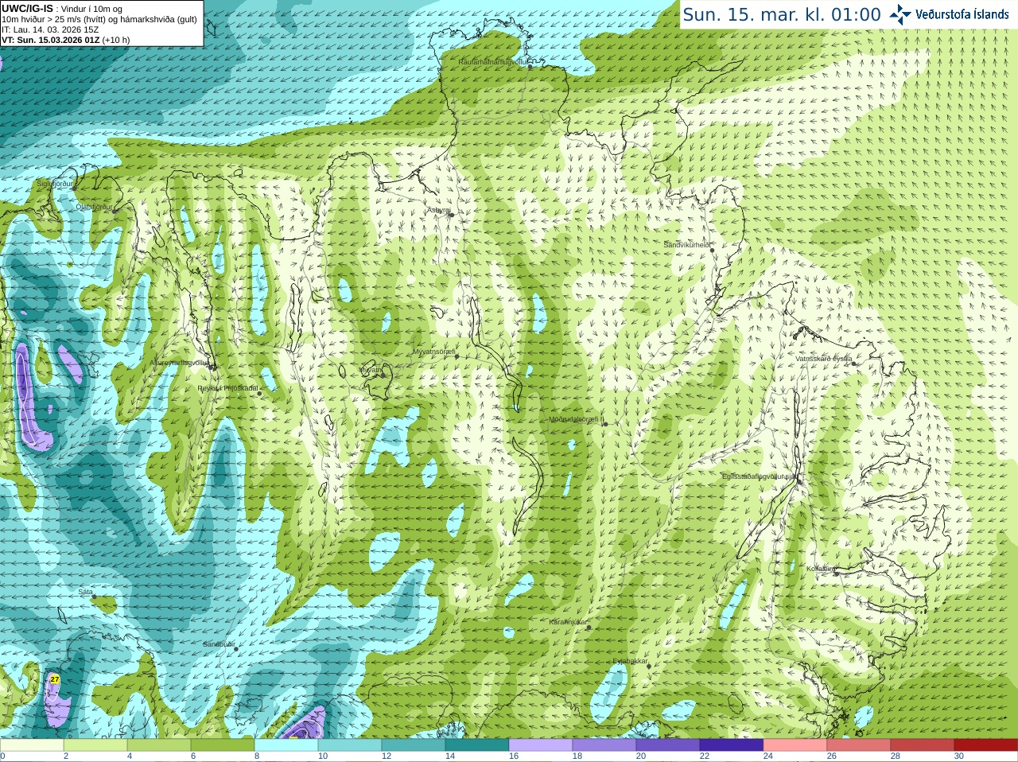The image size is (1018, 762).
Task: Click the Sandbúðir station dot
Action: tap(236, 649)
